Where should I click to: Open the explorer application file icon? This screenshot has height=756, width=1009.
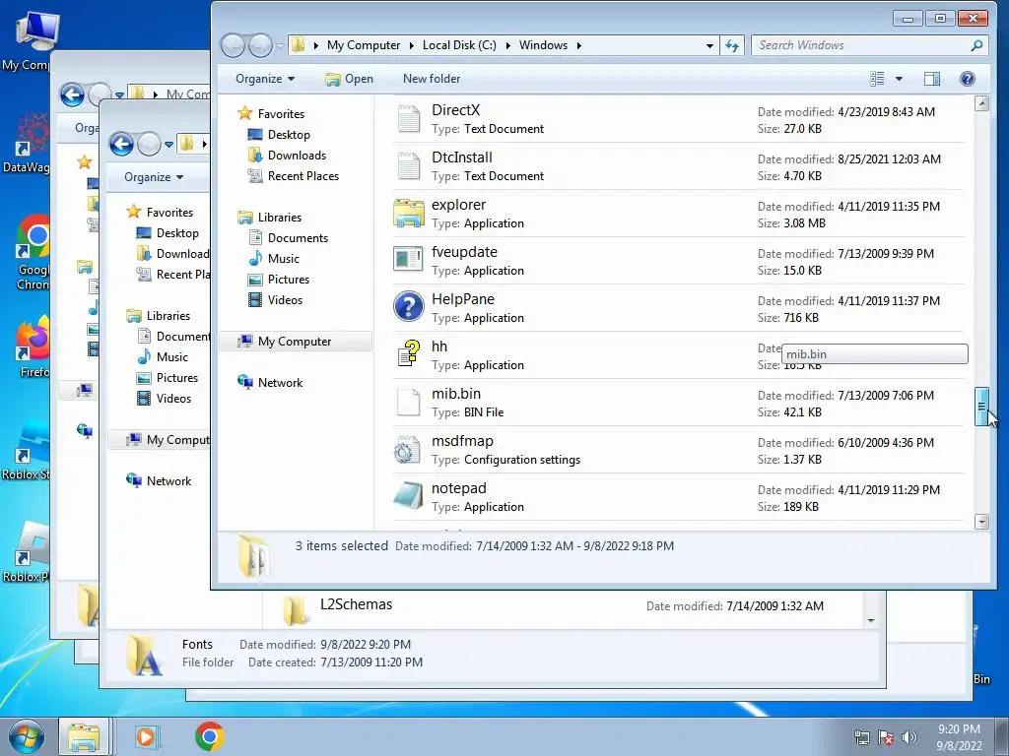409,214
